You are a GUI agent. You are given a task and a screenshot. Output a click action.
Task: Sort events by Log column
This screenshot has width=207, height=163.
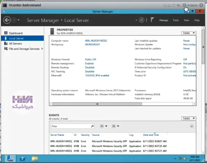(131, 135)
